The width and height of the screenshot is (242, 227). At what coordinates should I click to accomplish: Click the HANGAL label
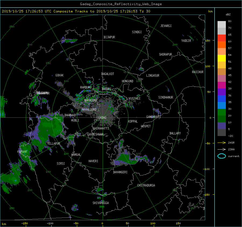[x=76, y=155]
